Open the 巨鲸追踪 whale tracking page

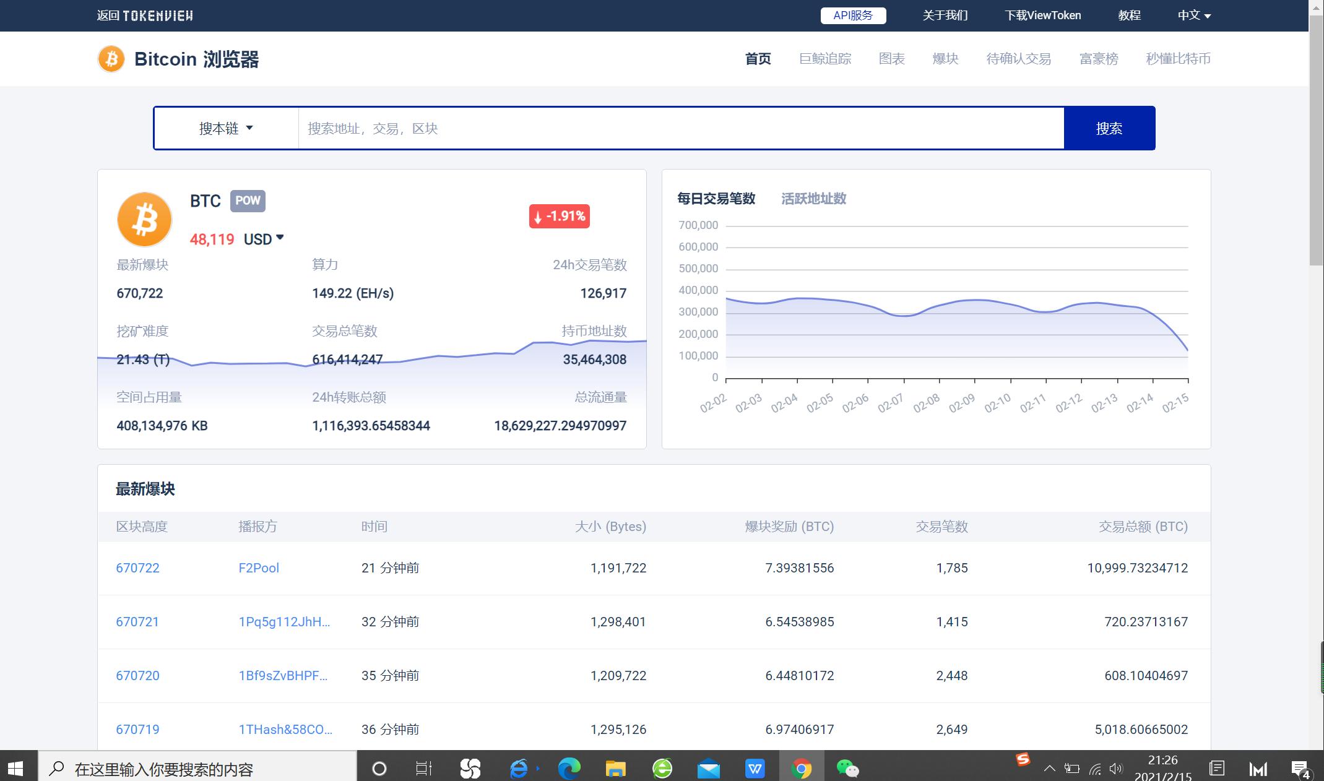pyautogui.click(x=825, y=59)
